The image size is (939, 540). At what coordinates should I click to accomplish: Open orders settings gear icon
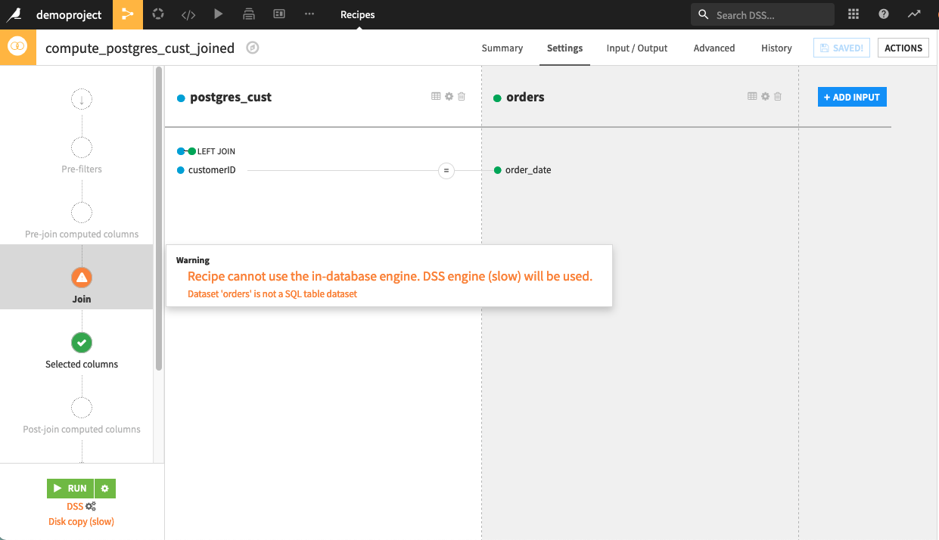[765, 96]
